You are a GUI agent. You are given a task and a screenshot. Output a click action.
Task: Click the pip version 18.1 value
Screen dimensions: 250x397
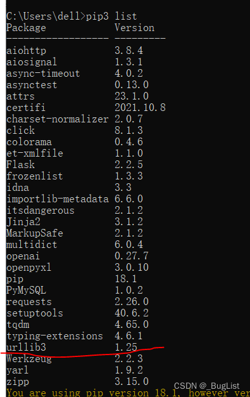pyautogui.click(x=125, y=279)
